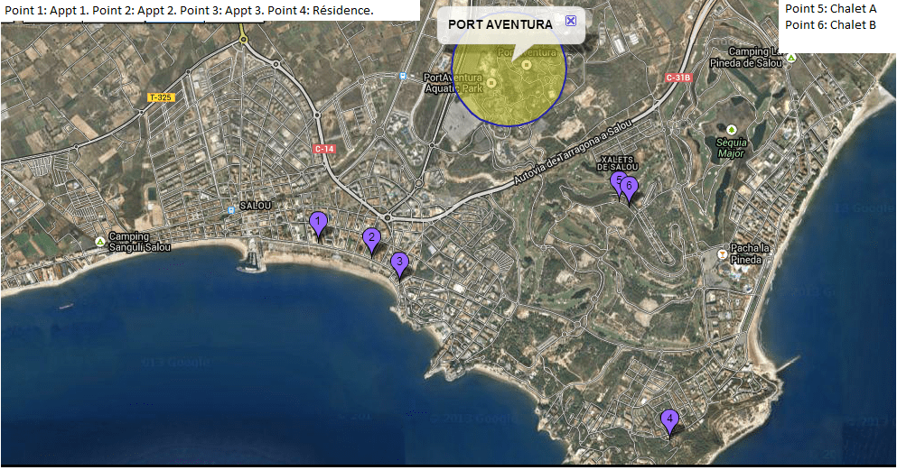The width and height of the screenshot is (897, 470).
Task: Click the C-31B road shield
Action: 677,78
